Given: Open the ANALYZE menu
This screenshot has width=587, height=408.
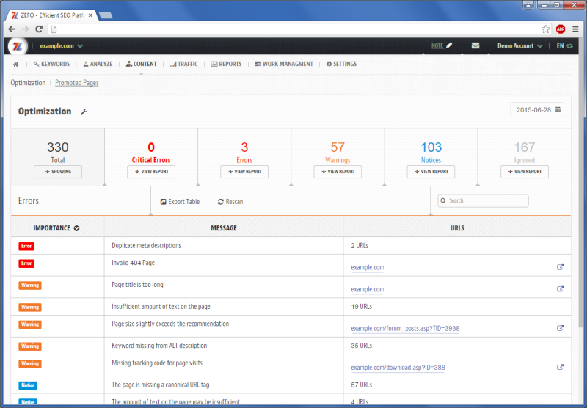Looking at the screenshot, I should [x=98, y=64].
